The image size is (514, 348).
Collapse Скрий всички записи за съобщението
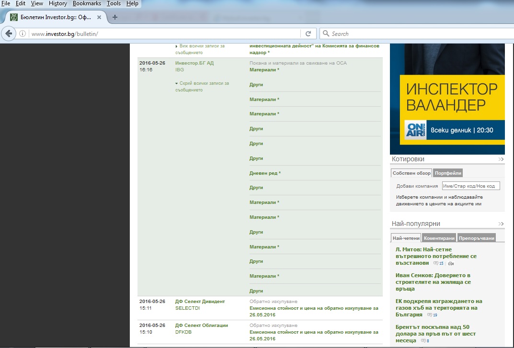202,87
